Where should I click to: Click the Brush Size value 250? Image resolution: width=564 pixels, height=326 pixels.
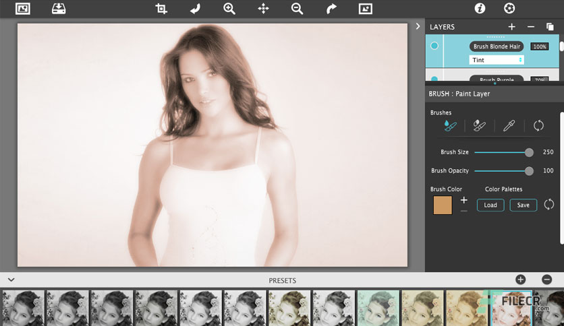[x=548, y=152]
